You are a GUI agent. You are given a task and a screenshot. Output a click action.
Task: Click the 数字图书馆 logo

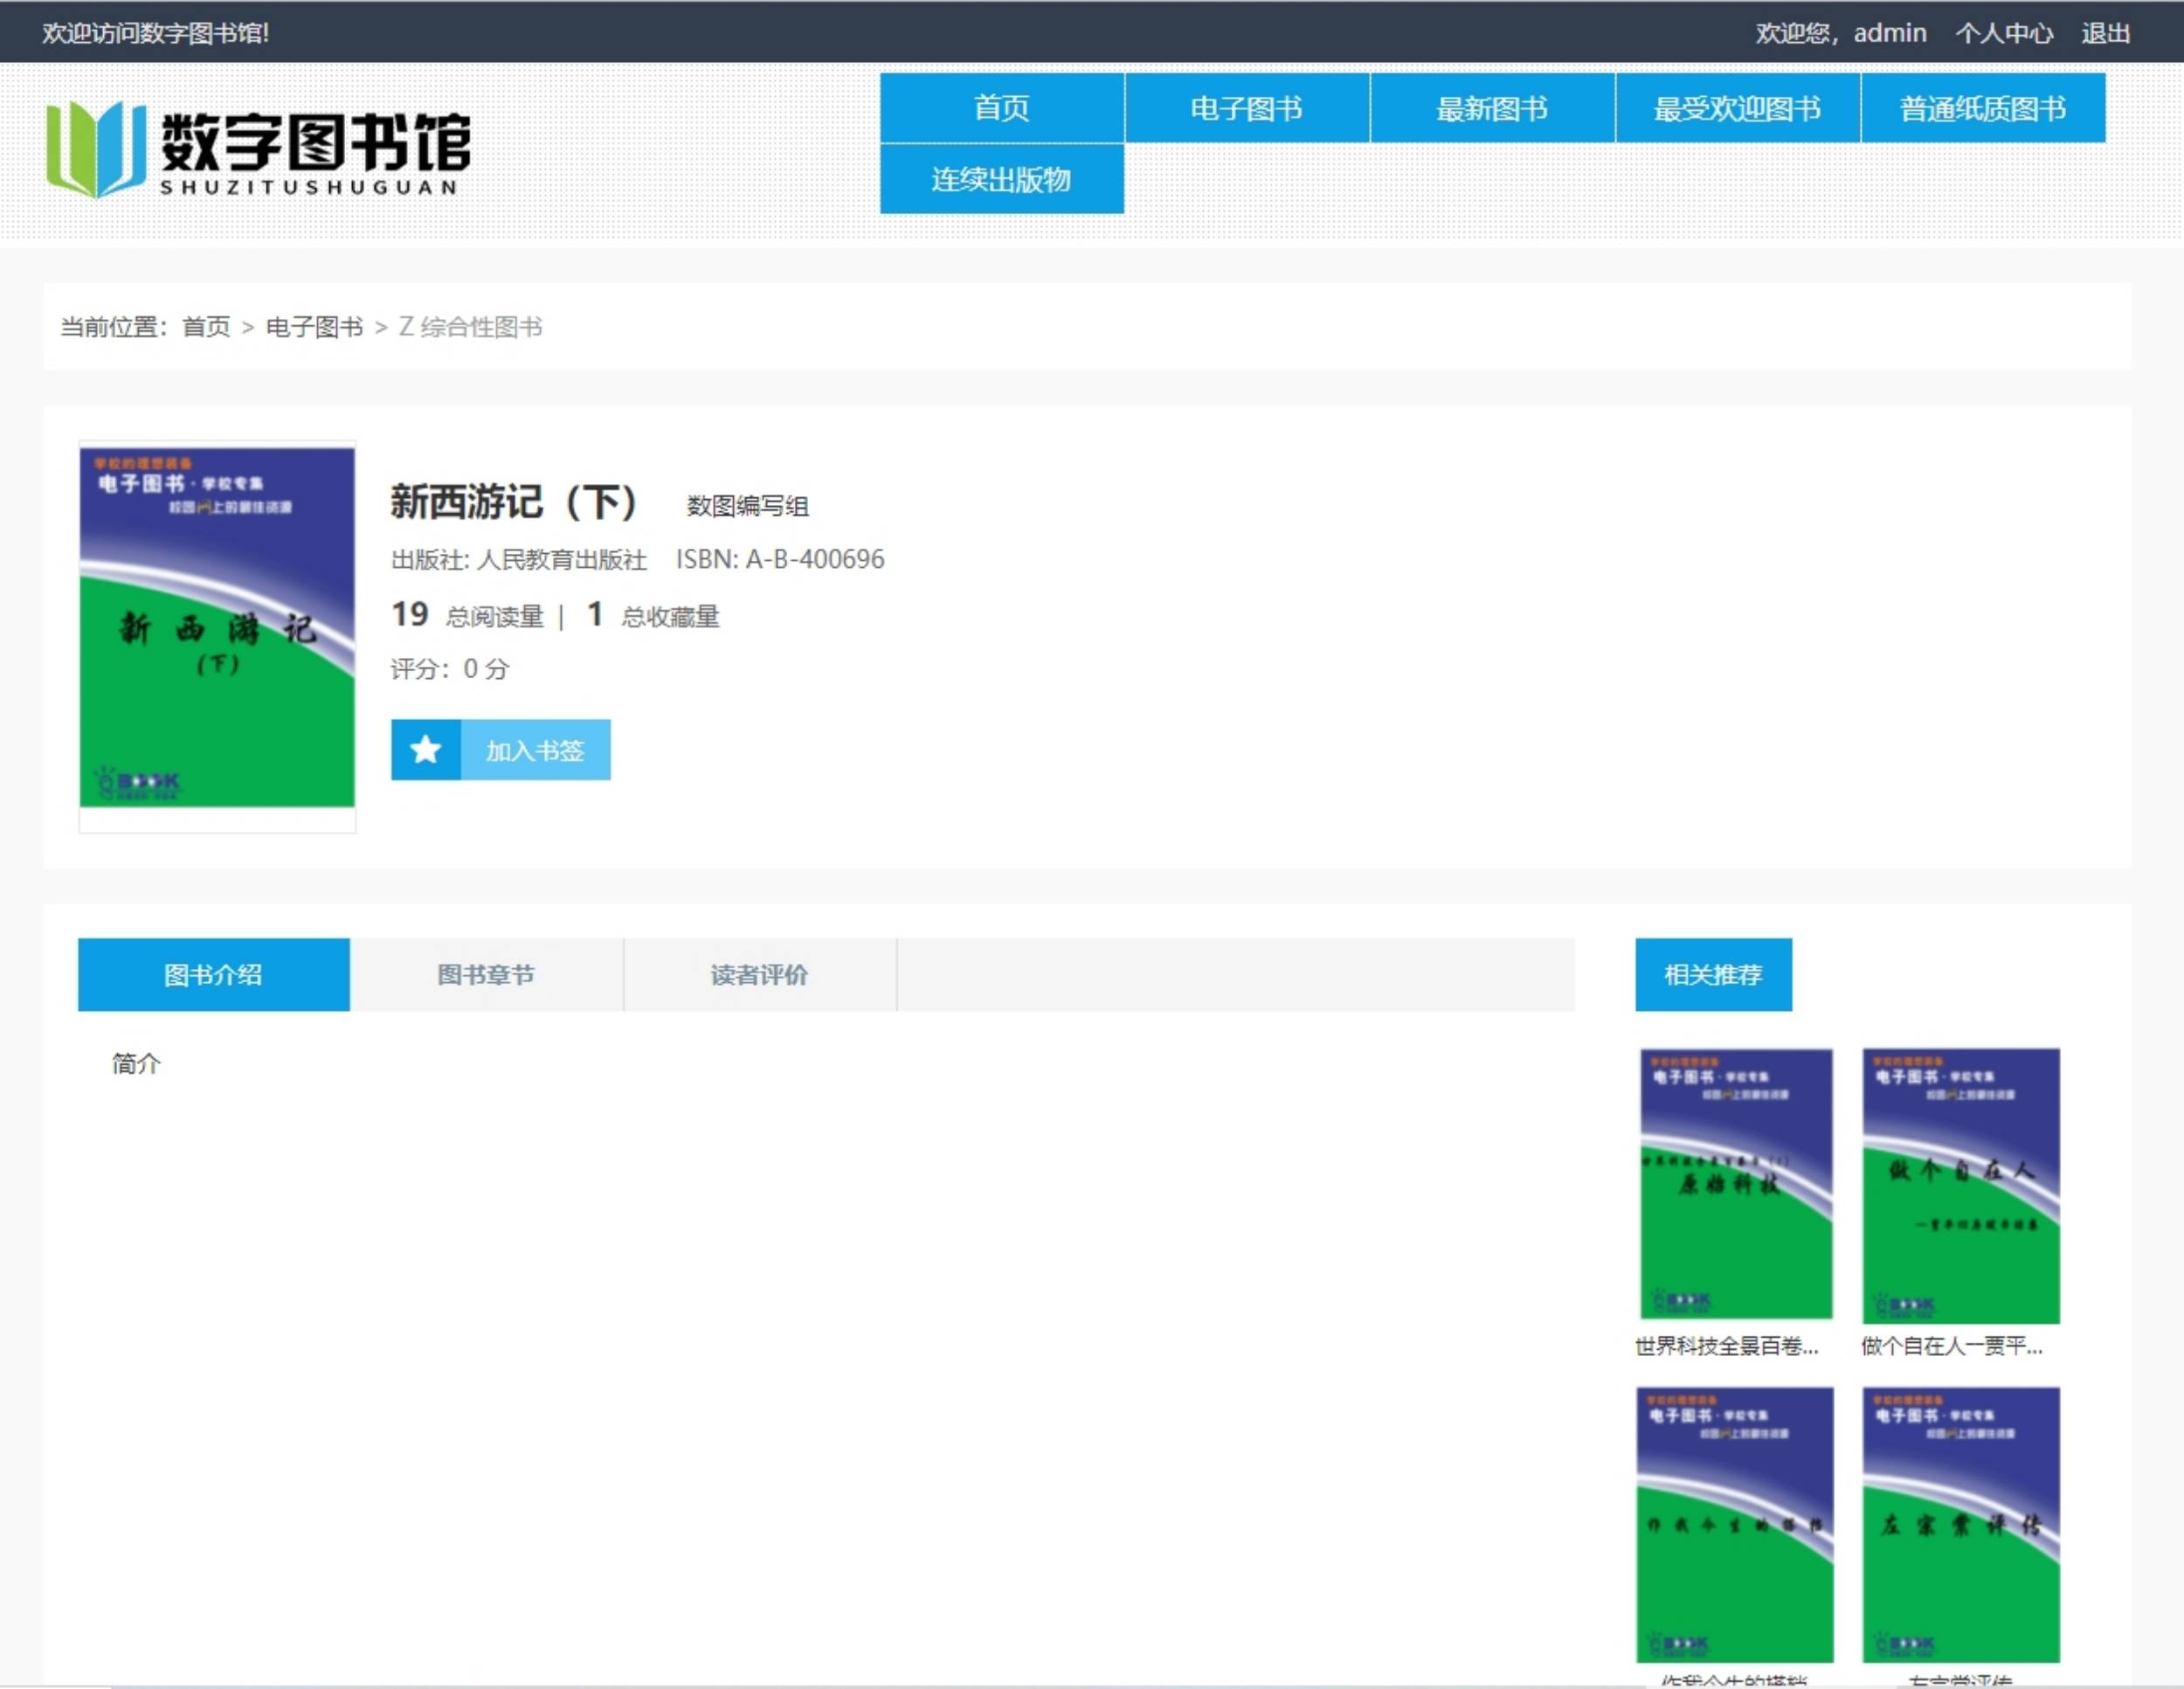(x=258, y=149)
